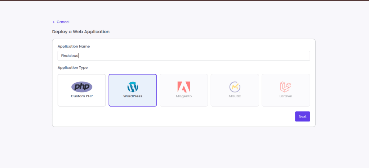Click the back arrow beside Cancel
This screenshot has width=369, height=168.
pyautogui.click(x=54, y=22)
